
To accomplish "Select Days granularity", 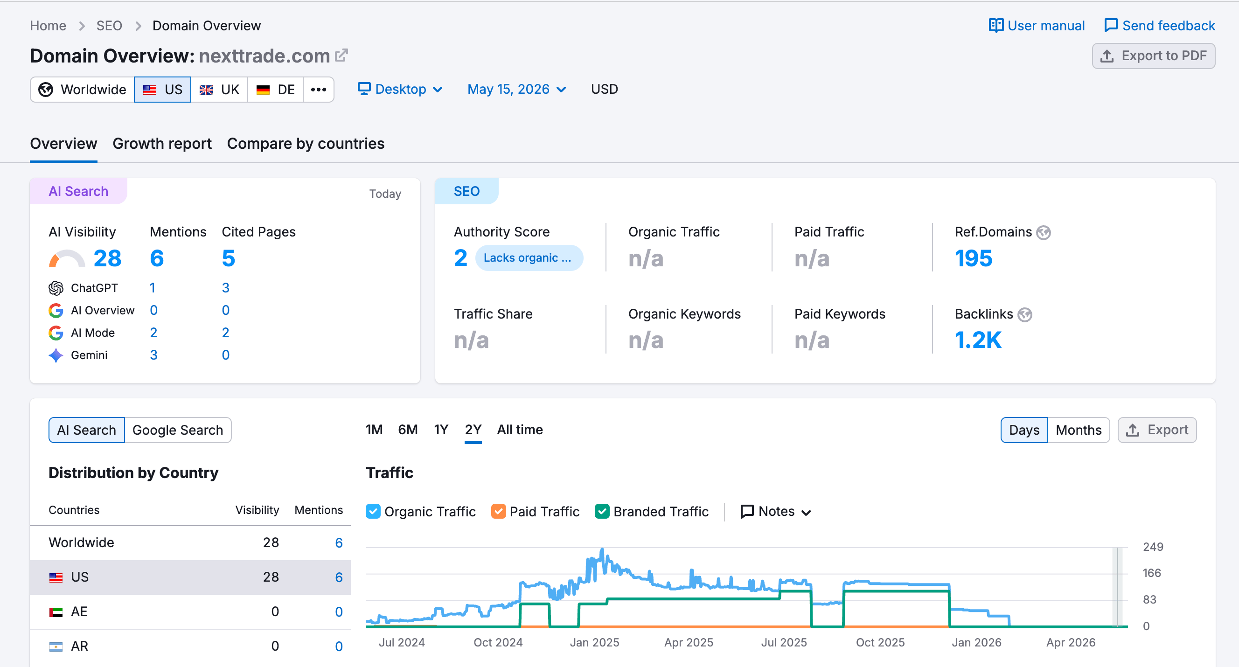I will click(1024, 430).
